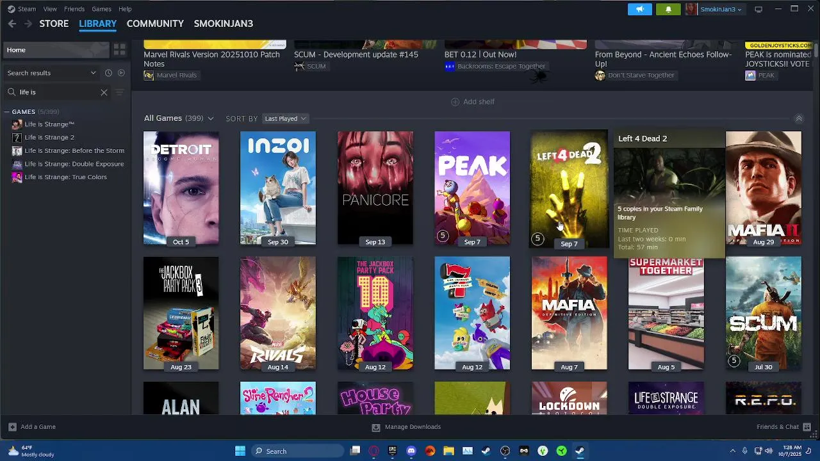Go forward with the right arrow
This screenshot has width=820, height=461.
(28, 24)
